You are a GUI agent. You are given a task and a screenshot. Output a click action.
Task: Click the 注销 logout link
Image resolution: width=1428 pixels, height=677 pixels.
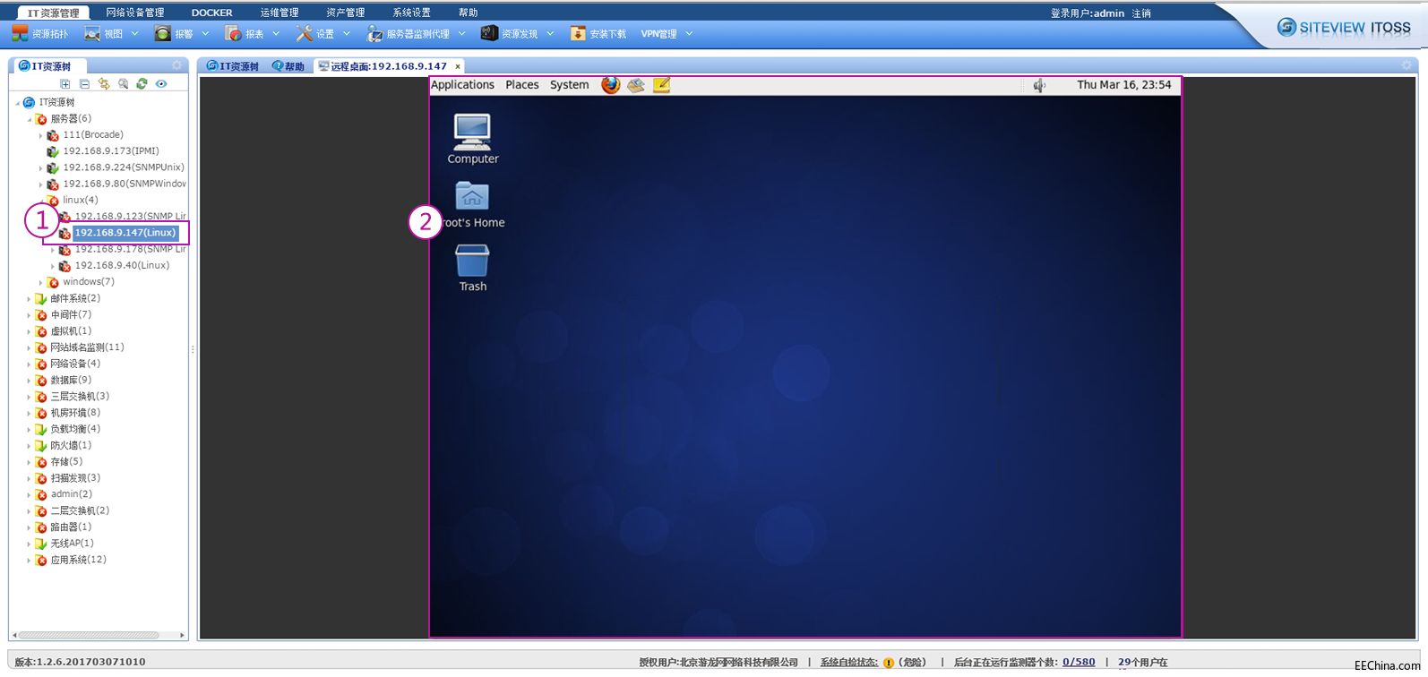[x=1141, y=13]
